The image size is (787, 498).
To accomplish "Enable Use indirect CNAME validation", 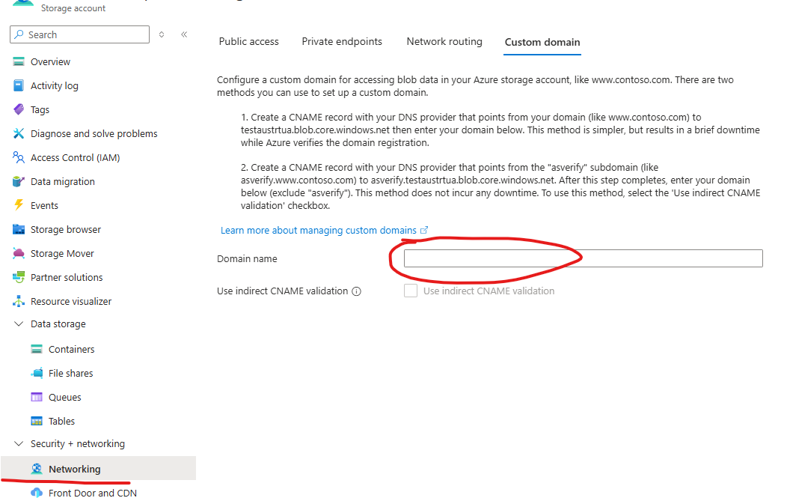I will (410, 291).
